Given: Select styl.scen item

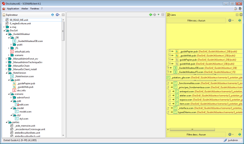Looking at the screenshot, I should 24,119.
